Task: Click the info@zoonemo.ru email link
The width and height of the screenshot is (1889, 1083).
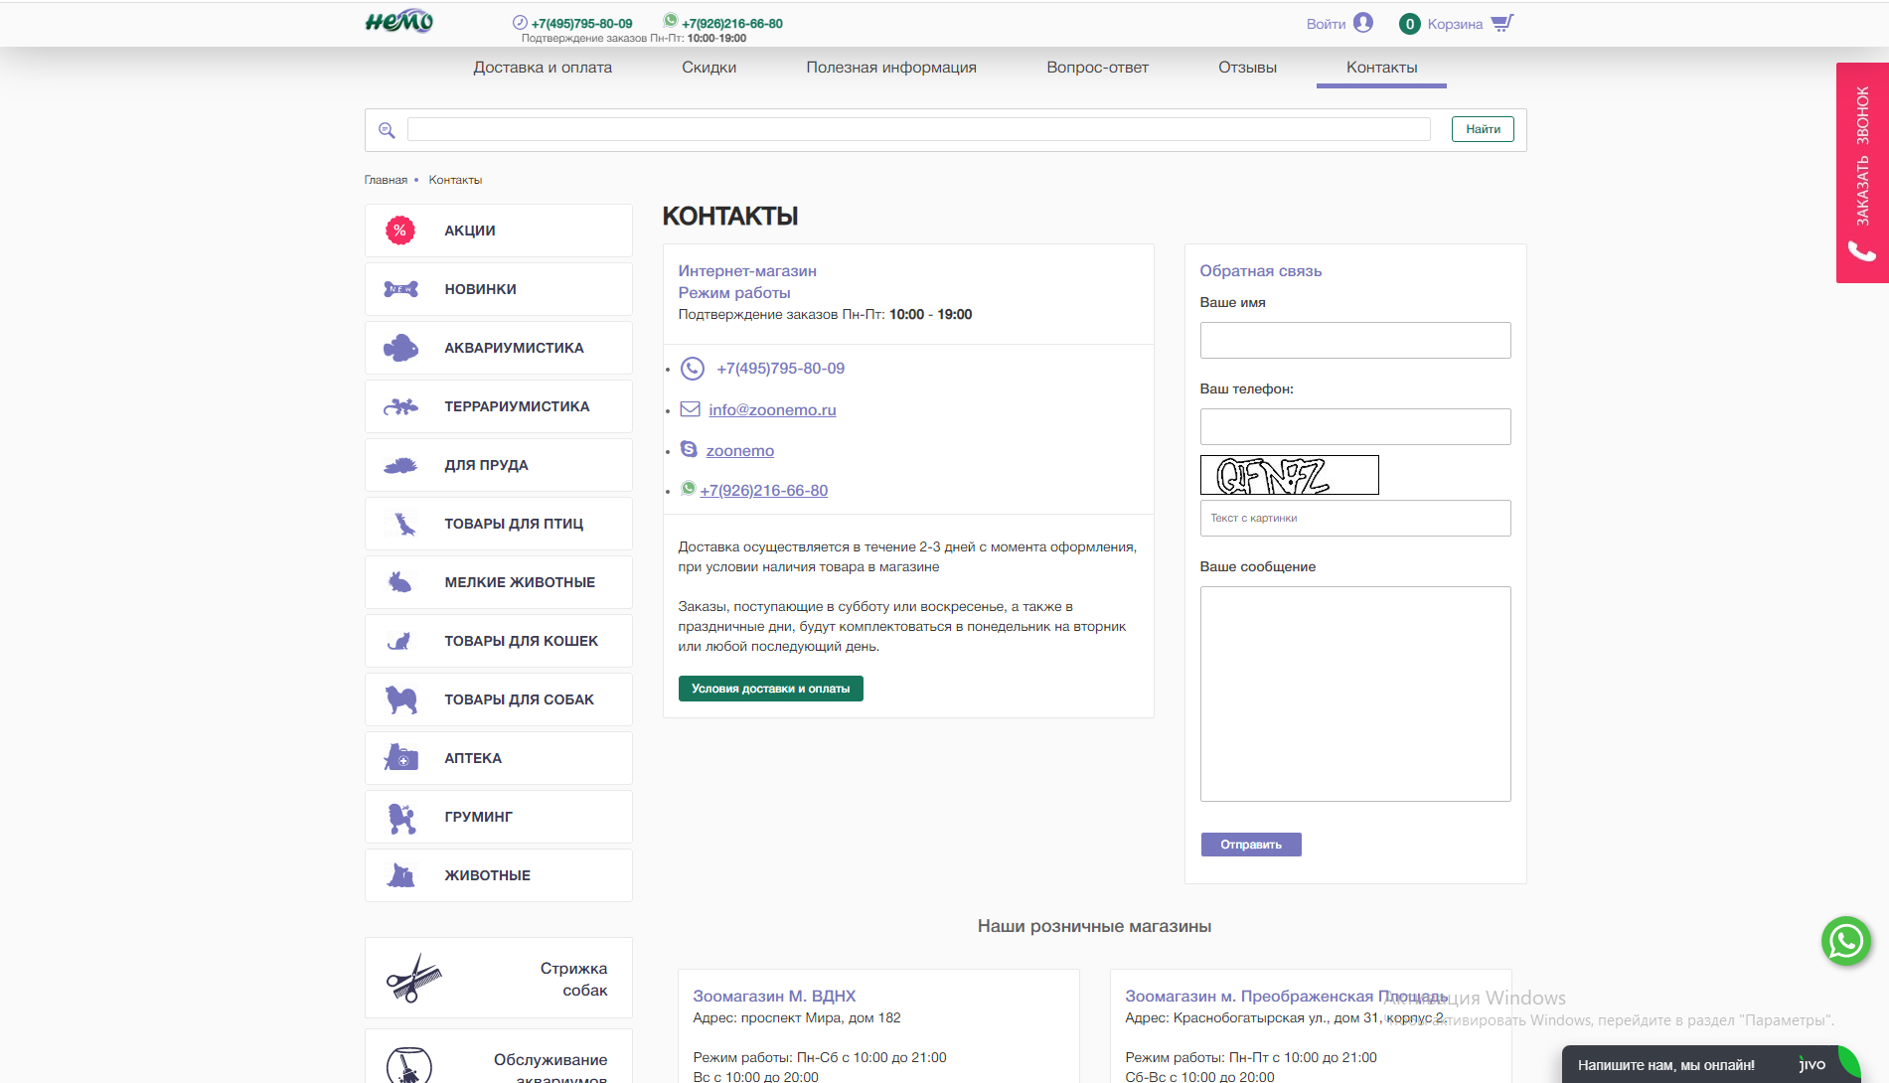Action: [x=772, y=409]
